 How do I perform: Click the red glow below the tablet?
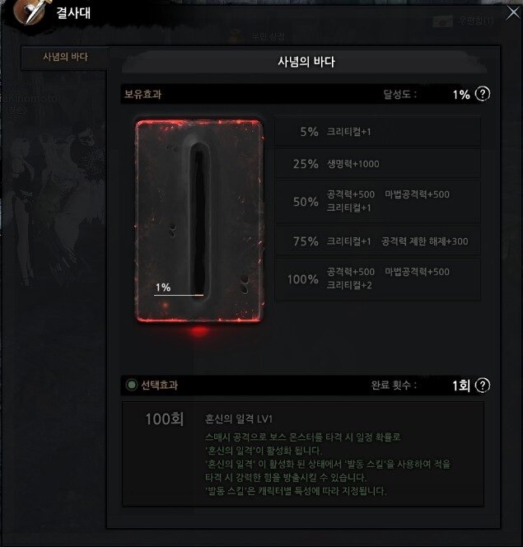(x=199, y=330)
